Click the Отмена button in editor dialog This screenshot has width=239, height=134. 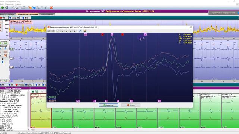click(x=131, y=105)
